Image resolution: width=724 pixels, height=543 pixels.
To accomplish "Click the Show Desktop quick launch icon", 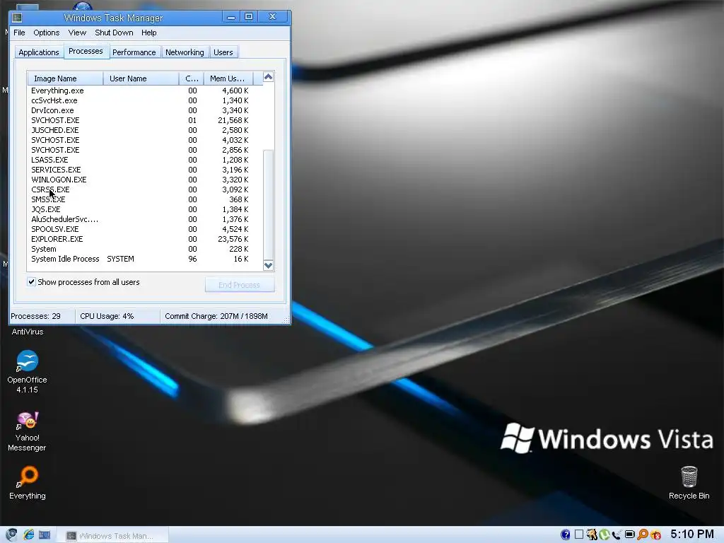I will click(45, 535).
